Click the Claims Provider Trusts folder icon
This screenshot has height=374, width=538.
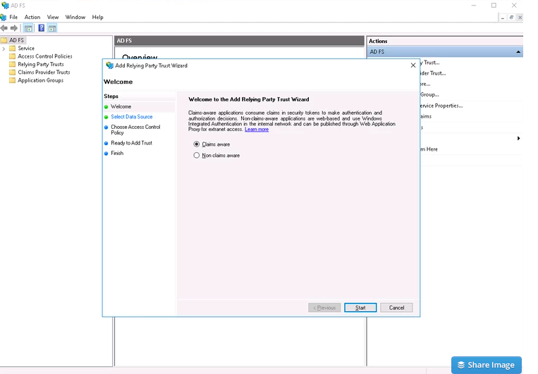point(13,73)
